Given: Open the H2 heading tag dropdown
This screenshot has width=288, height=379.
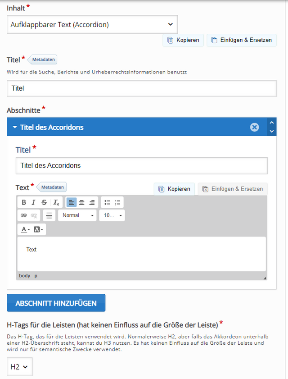Looking at the screenshot, I should pos(19,367).
